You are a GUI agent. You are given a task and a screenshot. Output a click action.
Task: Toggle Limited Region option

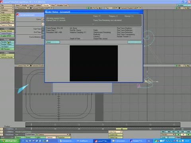7,33
